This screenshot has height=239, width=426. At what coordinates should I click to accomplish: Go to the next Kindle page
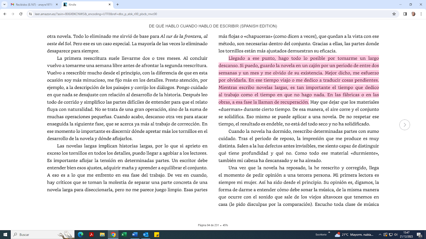tap(404, 125)
